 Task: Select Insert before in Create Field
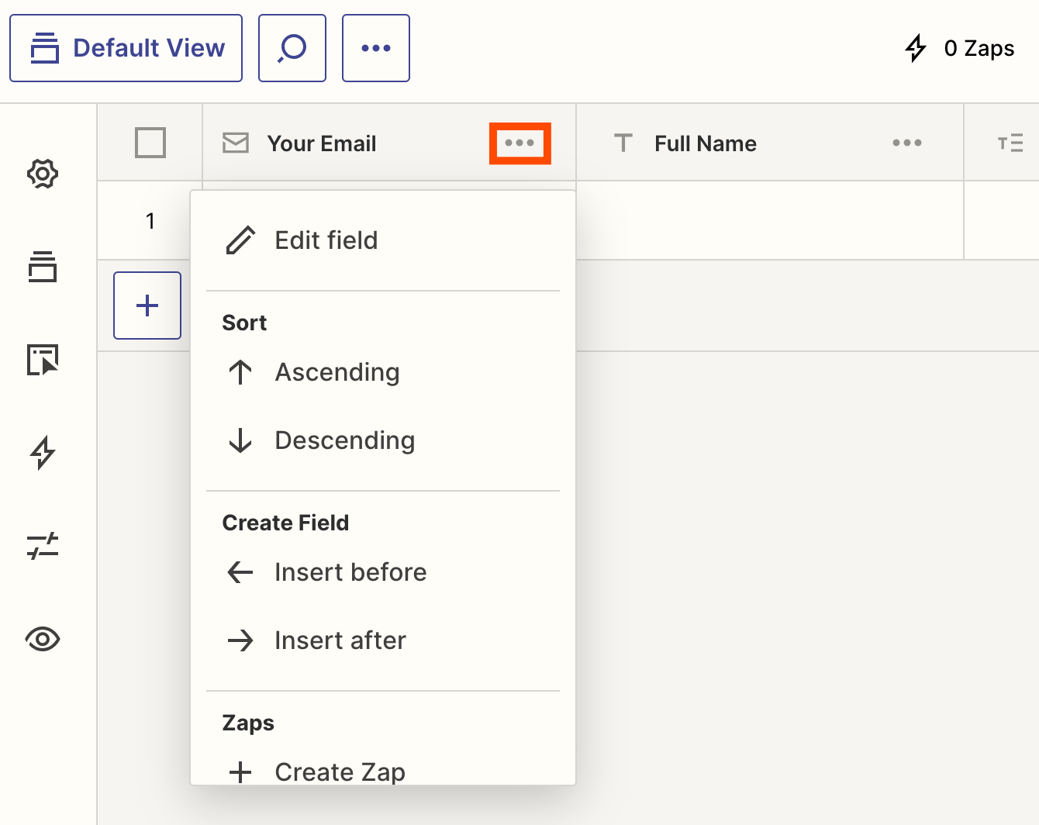pos(350,572)
